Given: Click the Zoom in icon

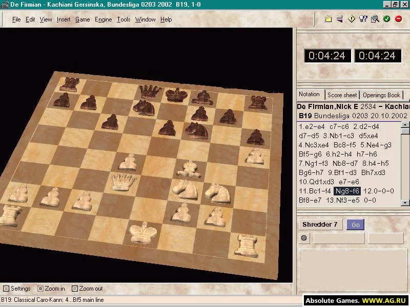Looking at the screenshot, I should pos(40,289).
